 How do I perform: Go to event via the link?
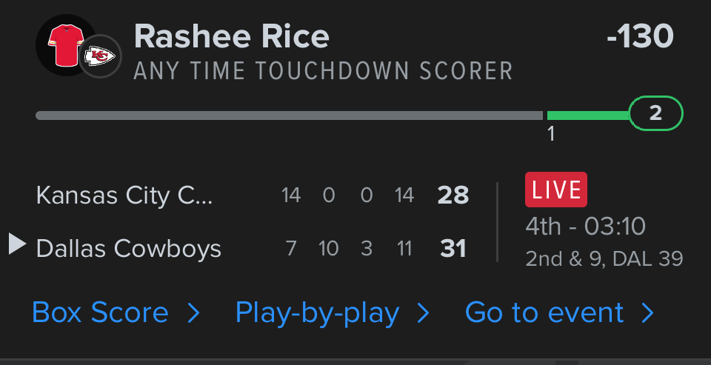coord(544,313)
